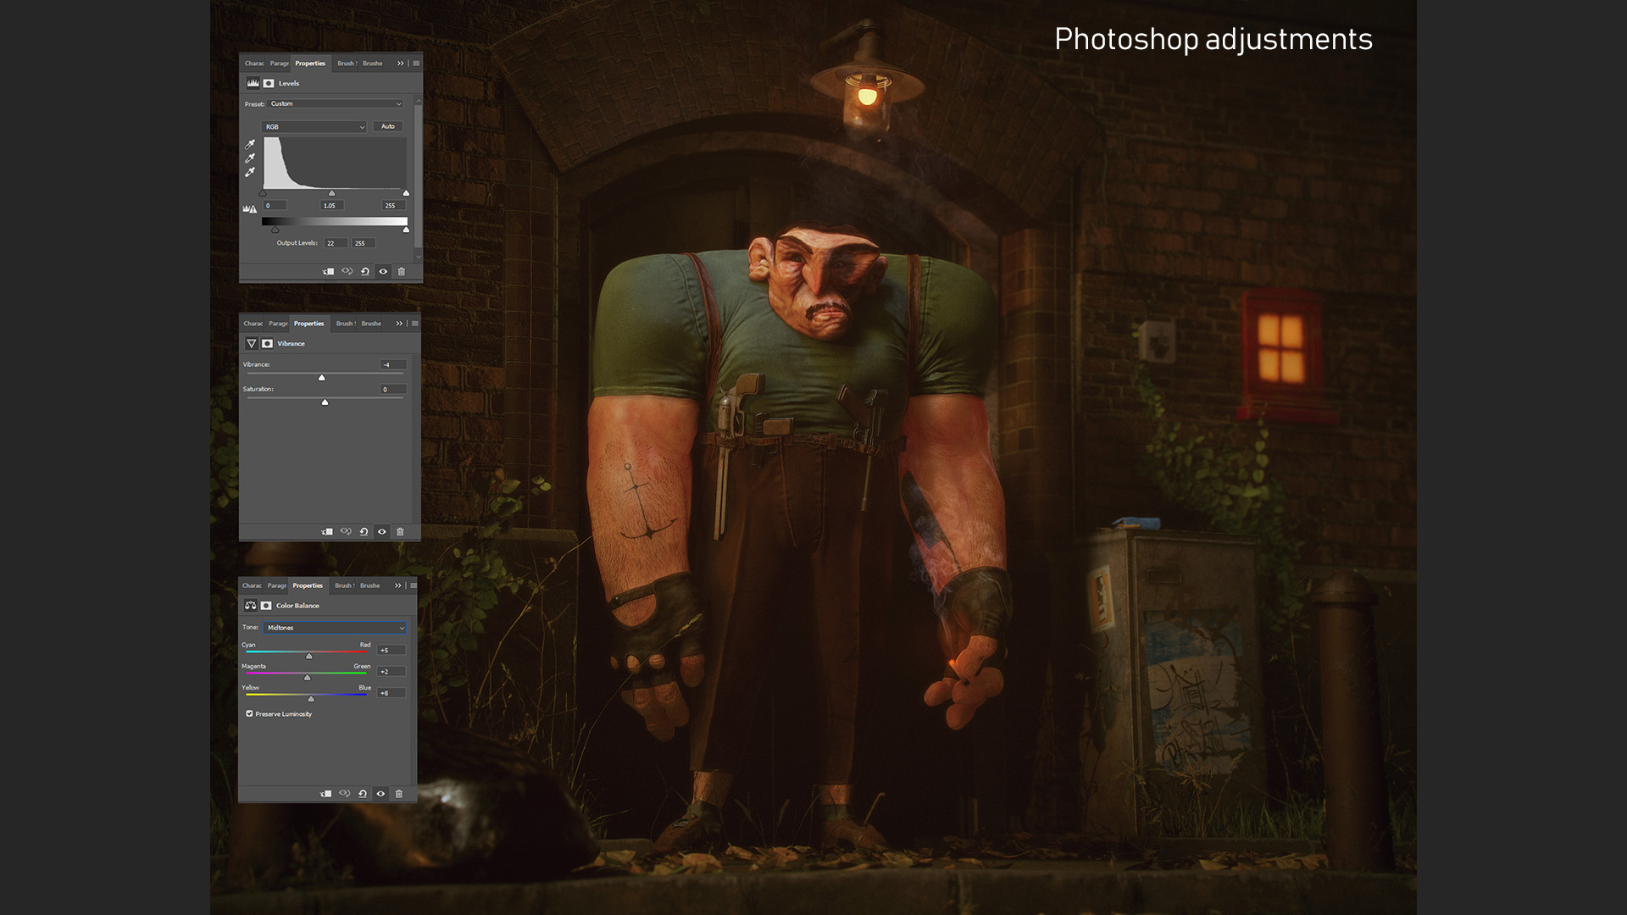Viewport: 1627px width, 915px height.
Task: Click the Yellow-Blue slider handle
Action: (x=311, y=699)
